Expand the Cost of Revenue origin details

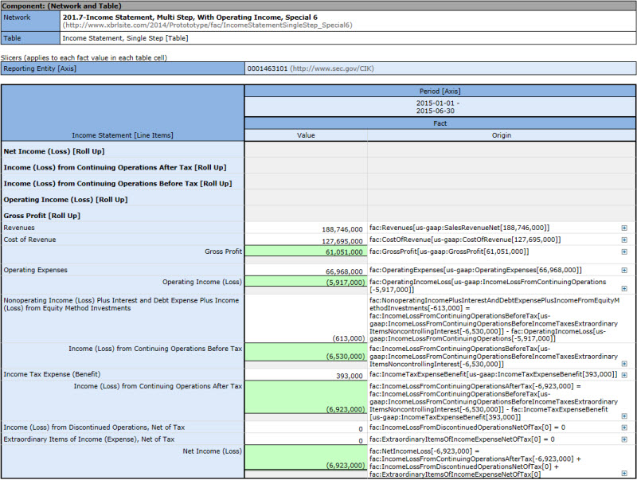(x=624, y=240)
